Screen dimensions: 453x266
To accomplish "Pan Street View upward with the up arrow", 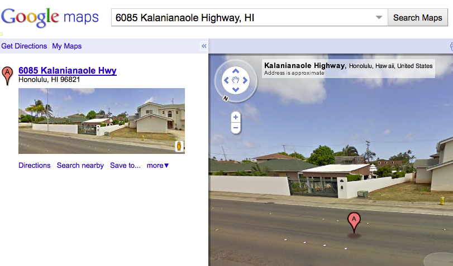I will point(236,71).
